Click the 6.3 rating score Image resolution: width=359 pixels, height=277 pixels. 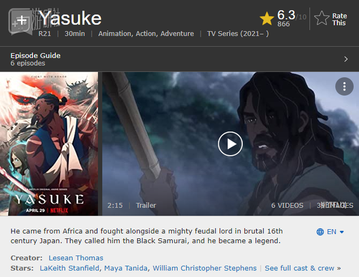tap(286, 15)
